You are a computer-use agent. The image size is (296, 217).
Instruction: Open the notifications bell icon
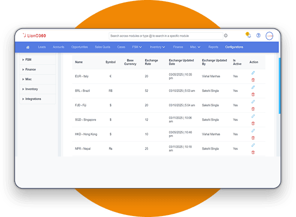(248, 35)
